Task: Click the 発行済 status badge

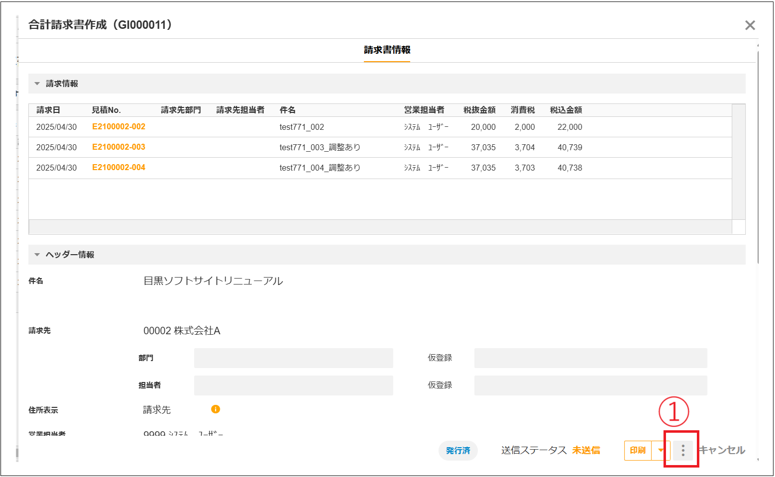Action: point(458,451)
